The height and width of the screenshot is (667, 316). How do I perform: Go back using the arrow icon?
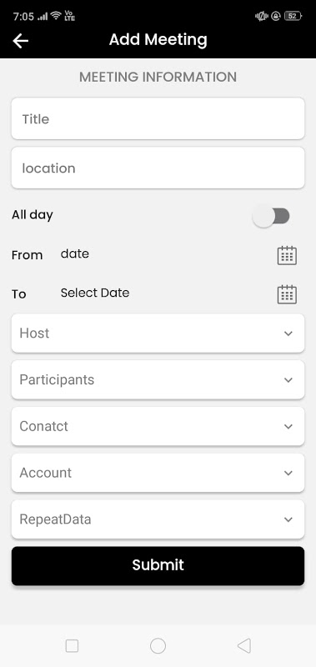coord(20,41)
